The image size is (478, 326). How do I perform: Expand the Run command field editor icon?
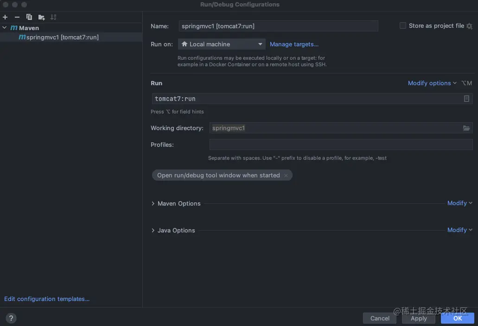point(466,99)
